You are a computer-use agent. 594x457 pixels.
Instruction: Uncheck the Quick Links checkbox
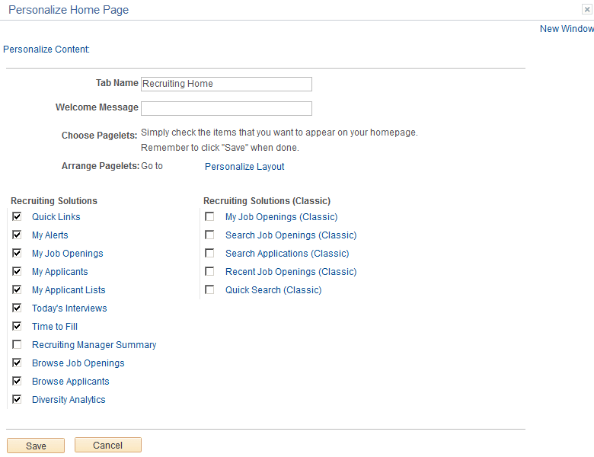(x=17, y=217)
